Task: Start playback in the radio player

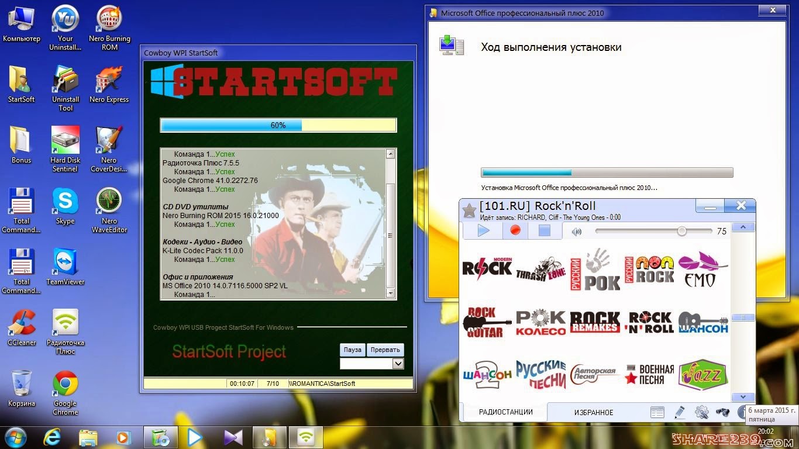Action: click(x=483, y=230)
